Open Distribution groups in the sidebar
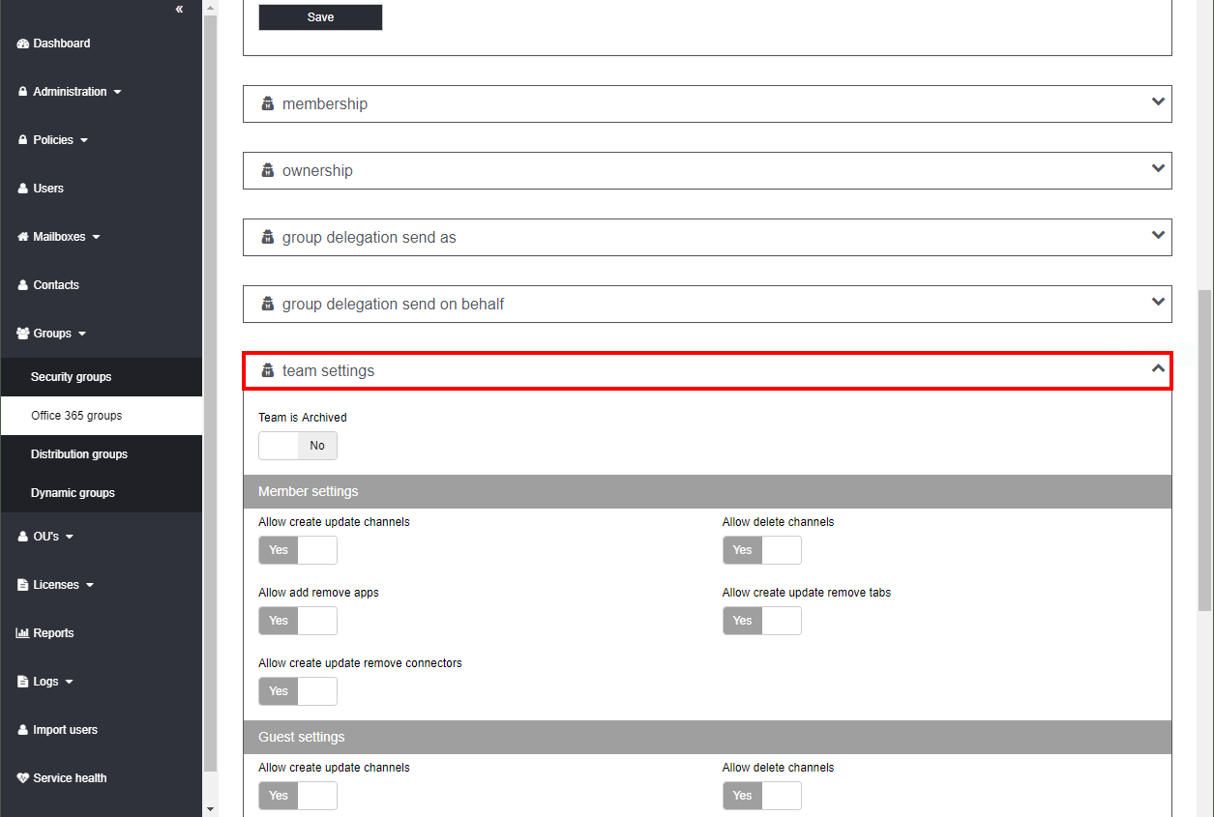The image size is (1214, 817). tap(79, 454)
